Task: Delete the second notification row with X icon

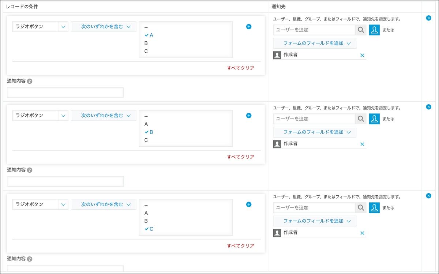Action: pos(429,107)
